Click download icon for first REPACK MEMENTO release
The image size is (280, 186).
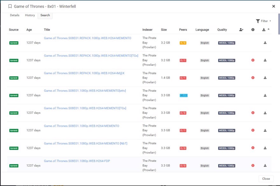(x=265, y=43)
